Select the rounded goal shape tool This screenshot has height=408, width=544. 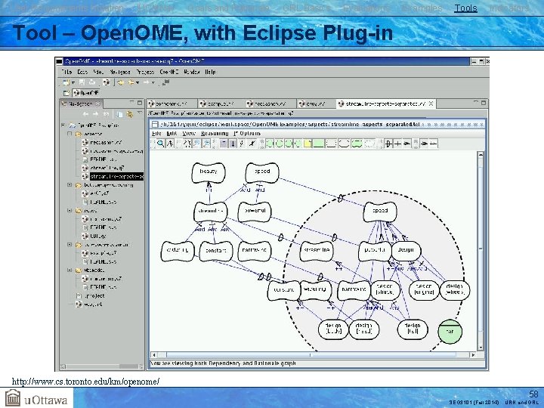(344, 144)
